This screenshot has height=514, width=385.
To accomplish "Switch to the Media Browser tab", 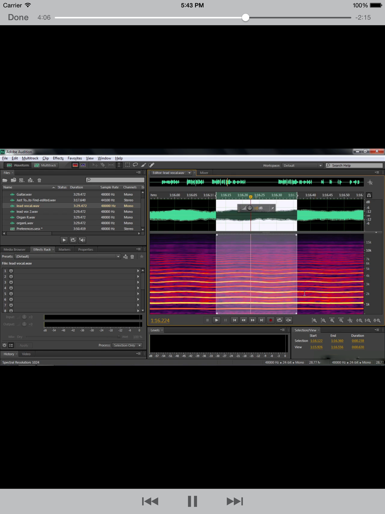I will (x=14, y=250).
